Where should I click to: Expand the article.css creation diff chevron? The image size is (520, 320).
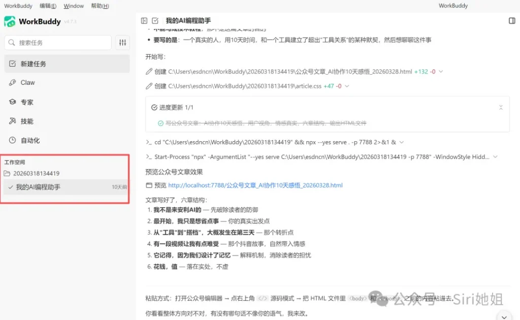(x=347, y=86)
